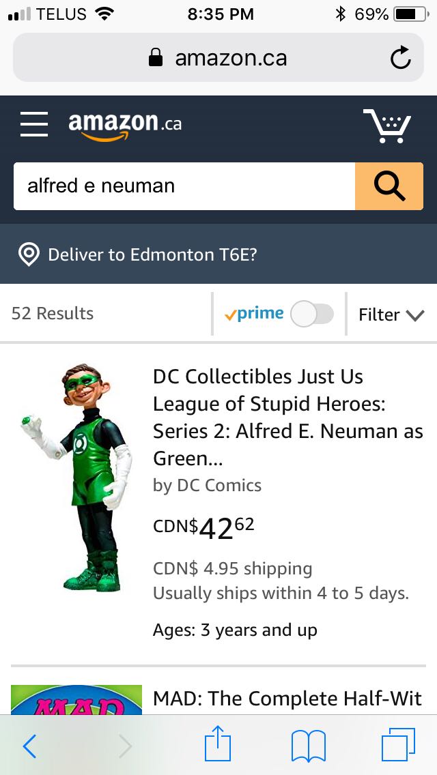Open the Amazon hamburger menu

click(33, 125)
